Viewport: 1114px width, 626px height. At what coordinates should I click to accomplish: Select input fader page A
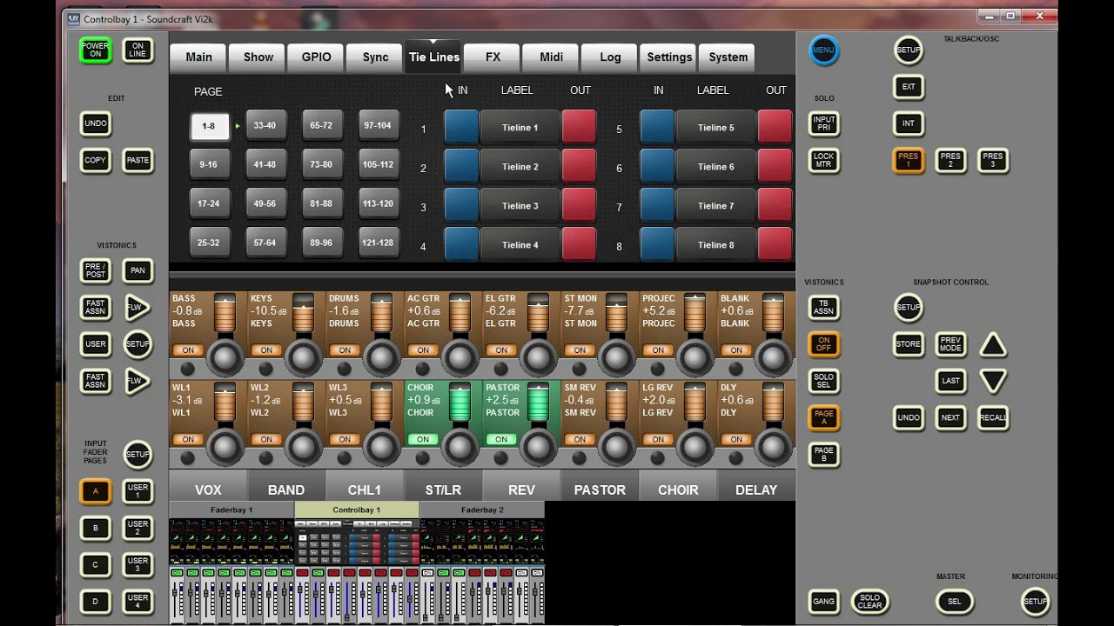96,491
